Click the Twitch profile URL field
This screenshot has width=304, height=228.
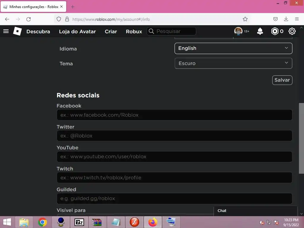(x=174, y=178)
